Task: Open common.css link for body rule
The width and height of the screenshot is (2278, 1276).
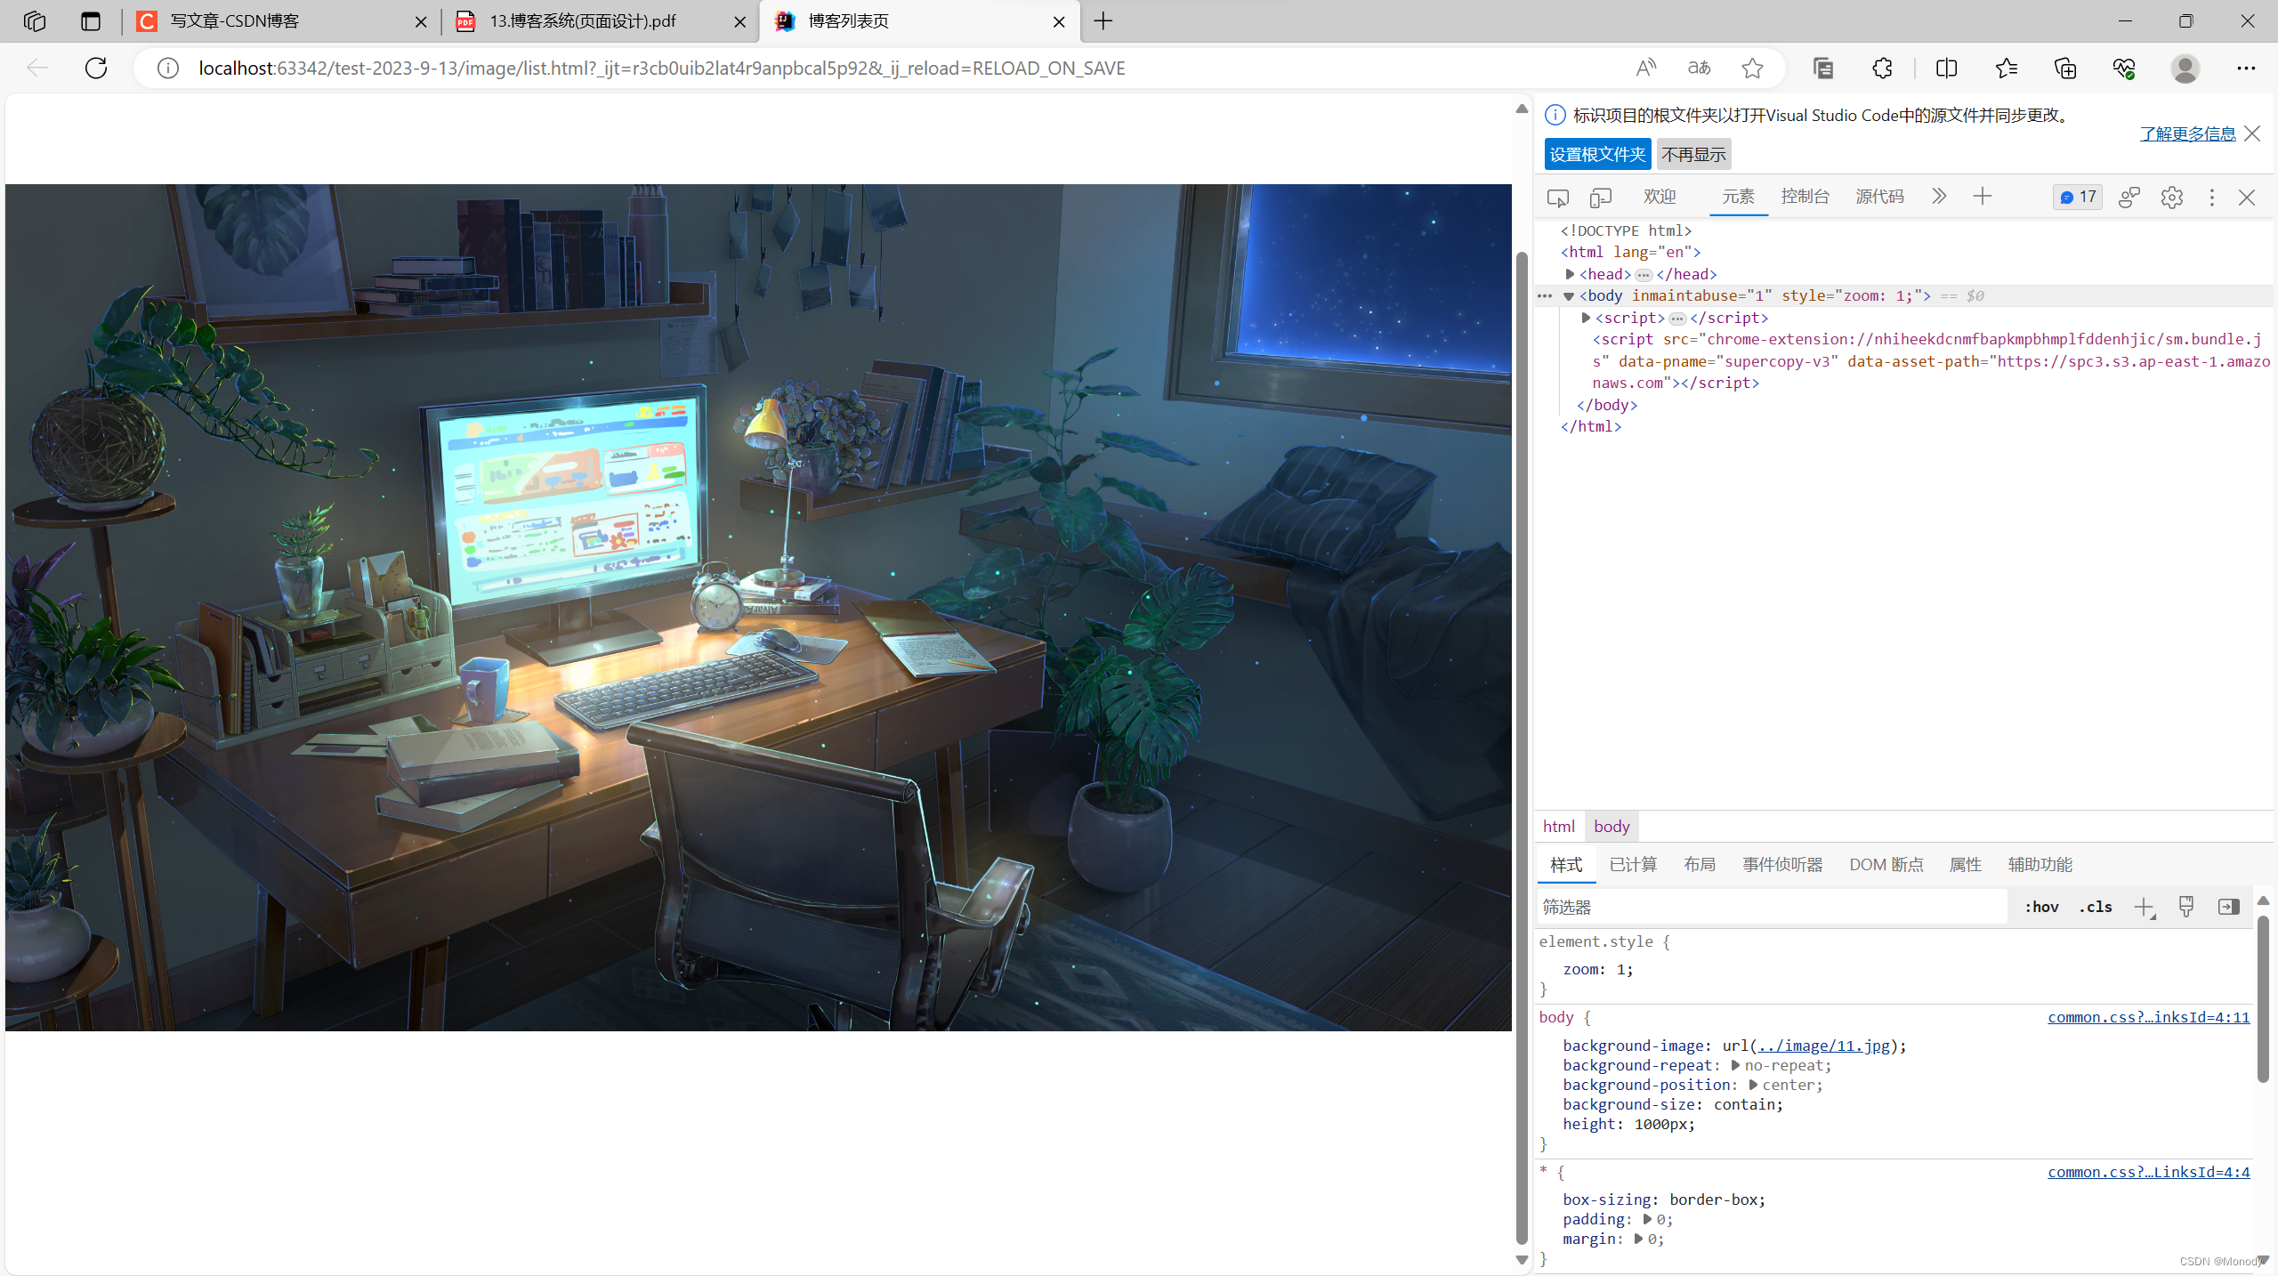Action: (x=2148, y=1017)
